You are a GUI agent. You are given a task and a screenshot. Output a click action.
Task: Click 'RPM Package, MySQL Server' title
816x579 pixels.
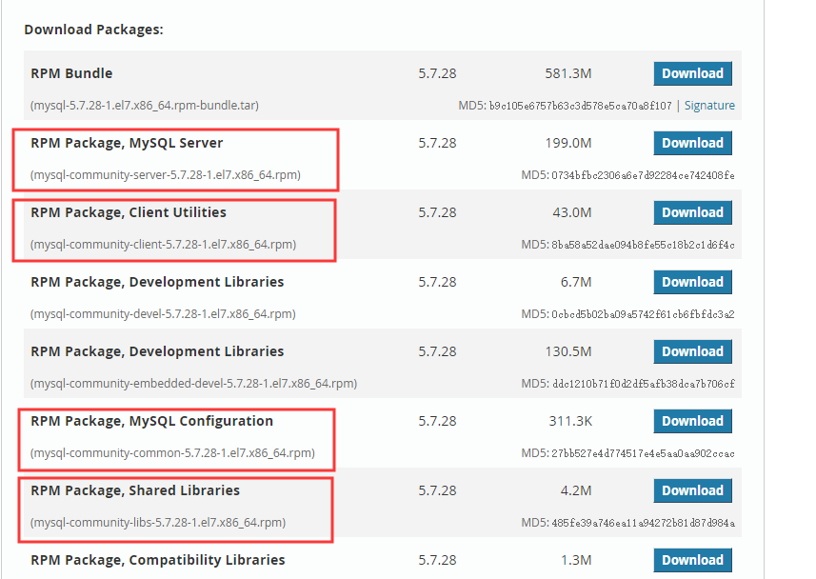point(127,143)
